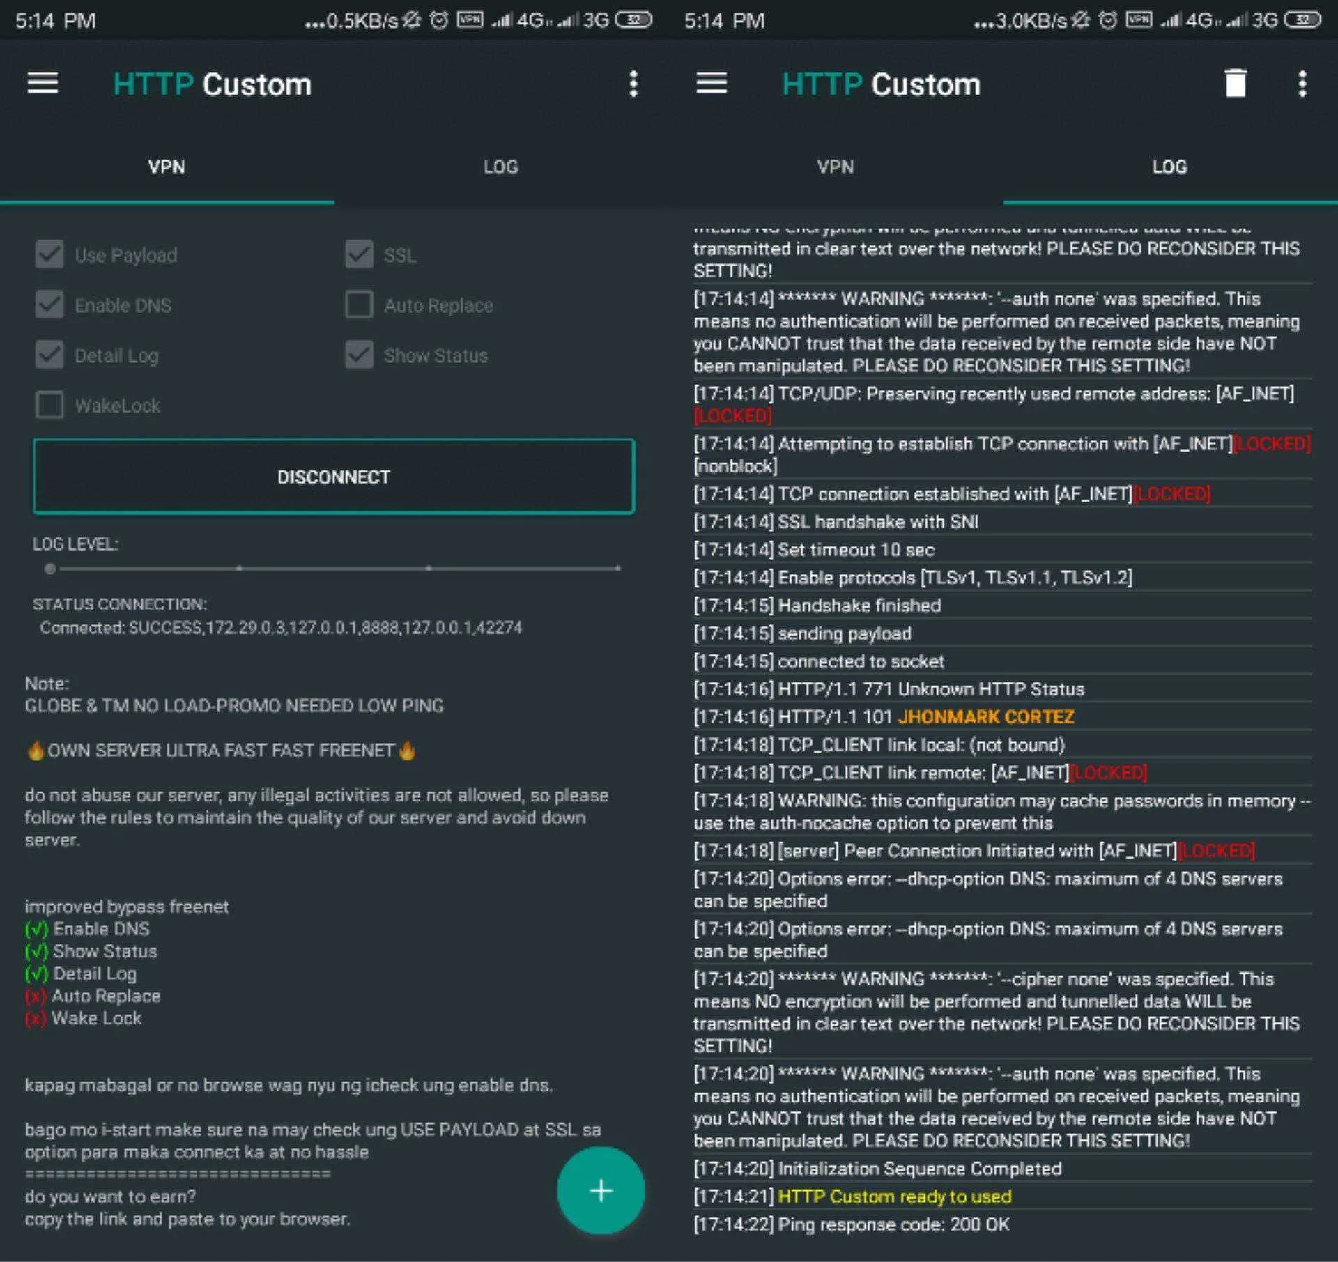Toggle the Enable DNS checkbox
The height and width of the screenshot is (1262, 1338).
[x=49, y=305]
